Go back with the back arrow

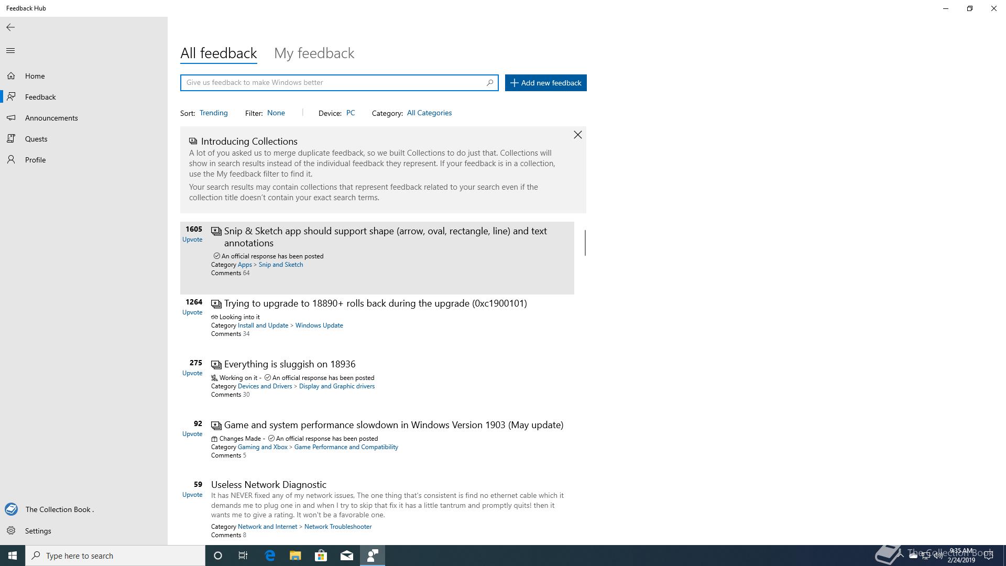10,27
